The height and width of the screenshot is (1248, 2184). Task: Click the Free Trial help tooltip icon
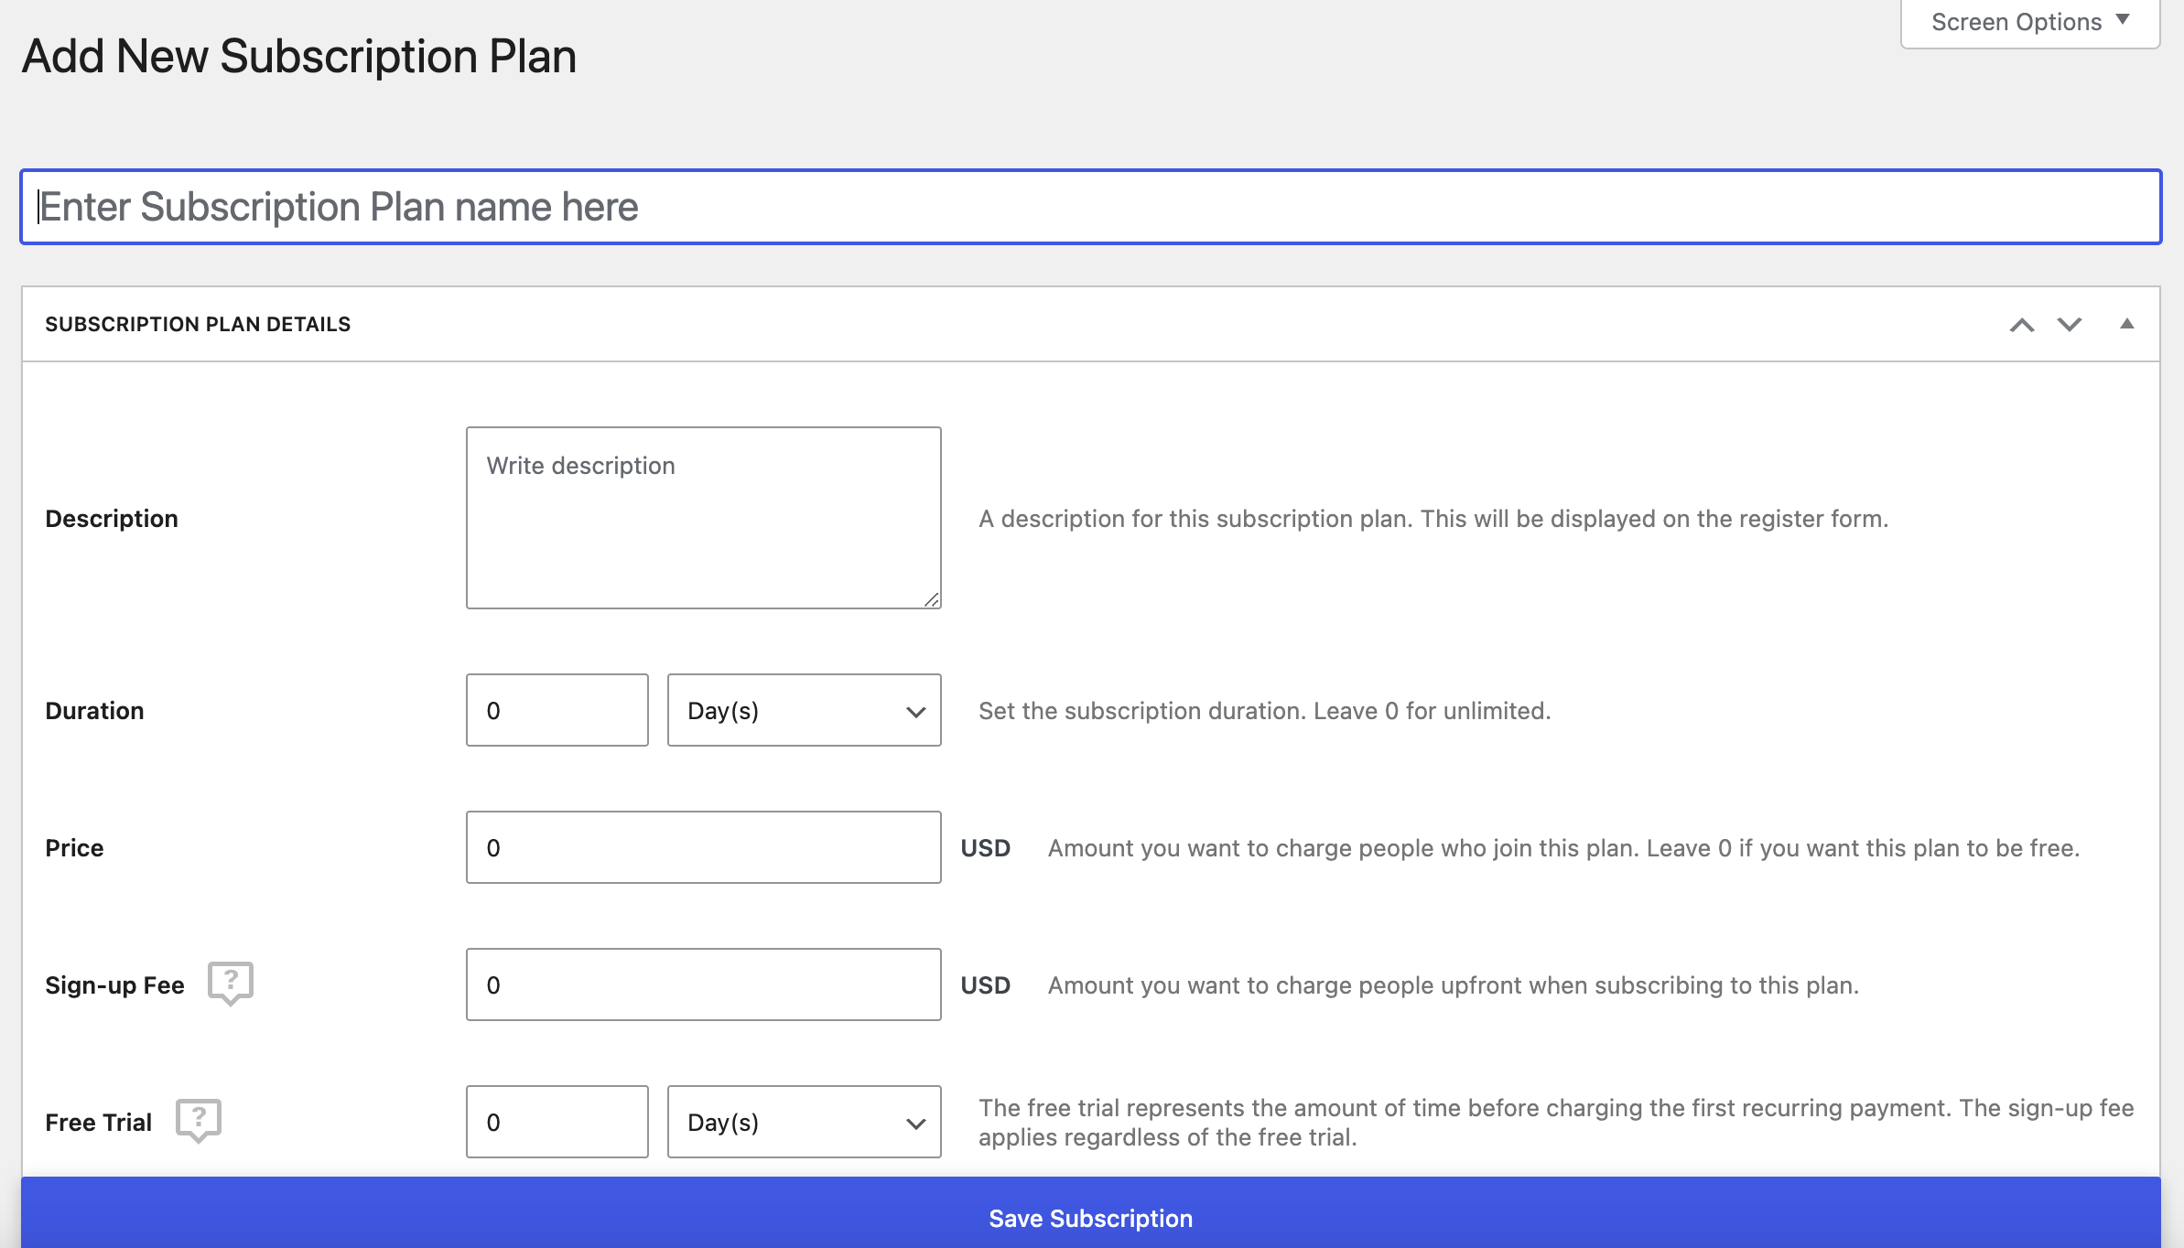198,1120
